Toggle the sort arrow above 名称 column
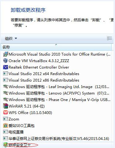The image size is (115, 148). tap(56, 44)
